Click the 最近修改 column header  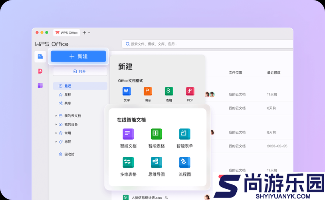pos(274,72)
